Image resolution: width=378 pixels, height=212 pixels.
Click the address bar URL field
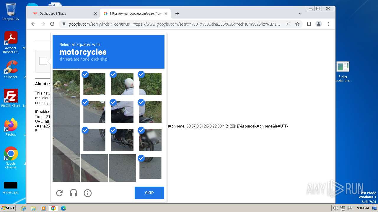point(174,24)
